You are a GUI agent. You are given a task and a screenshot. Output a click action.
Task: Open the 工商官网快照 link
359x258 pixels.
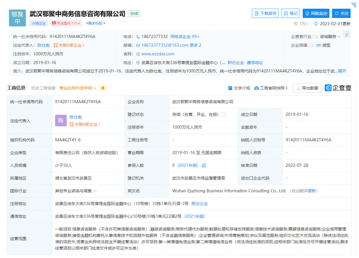pyautogui.click(x=271, y=88)
